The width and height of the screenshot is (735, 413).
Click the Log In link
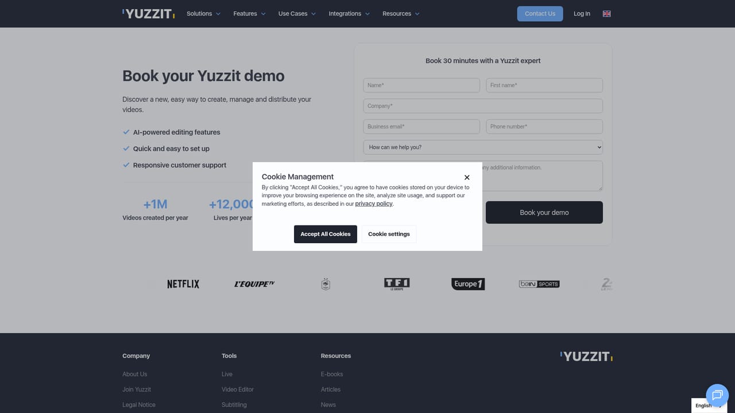(582, 14)
